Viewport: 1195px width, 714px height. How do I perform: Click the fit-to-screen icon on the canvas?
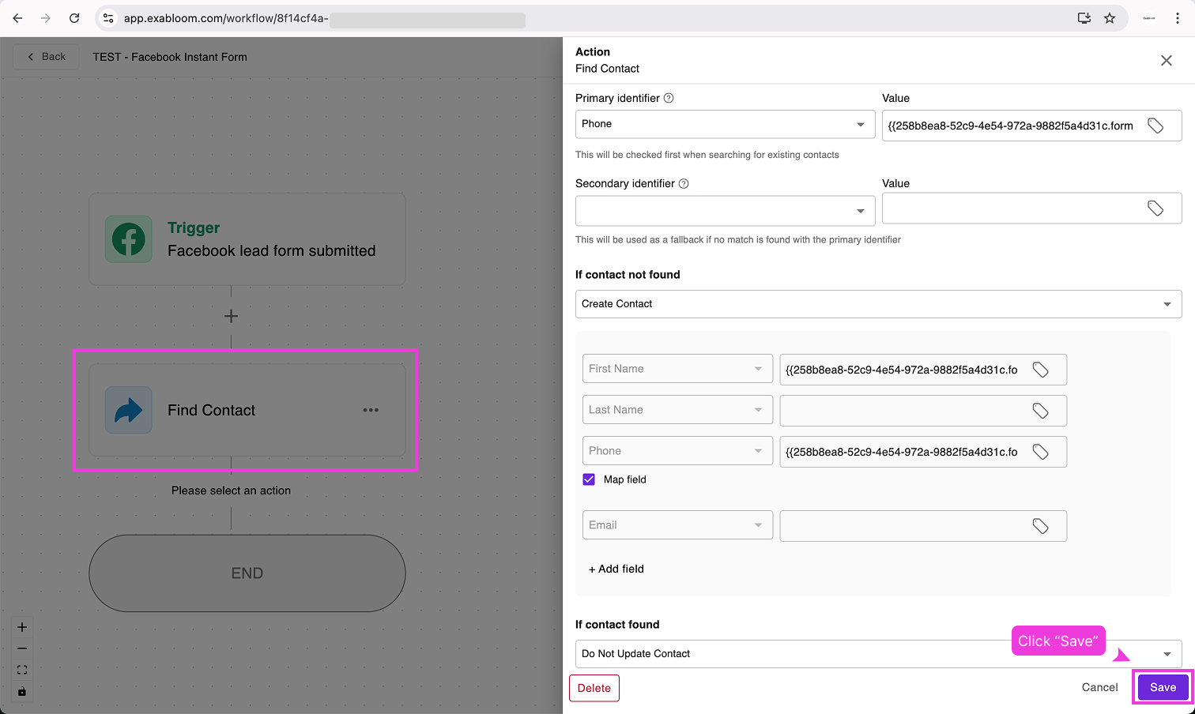click(21, 669)
